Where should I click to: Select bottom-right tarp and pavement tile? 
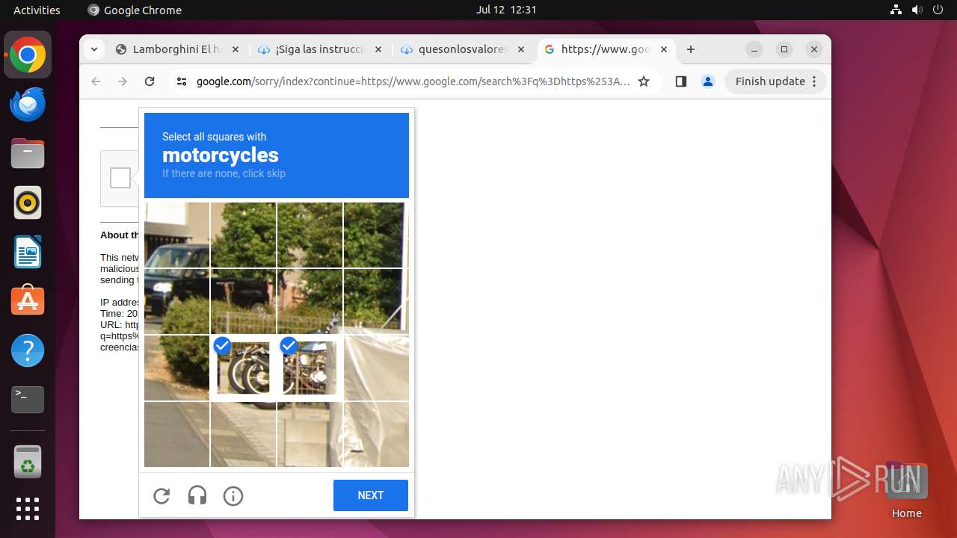pyautogui.click(x=376, y=434)
